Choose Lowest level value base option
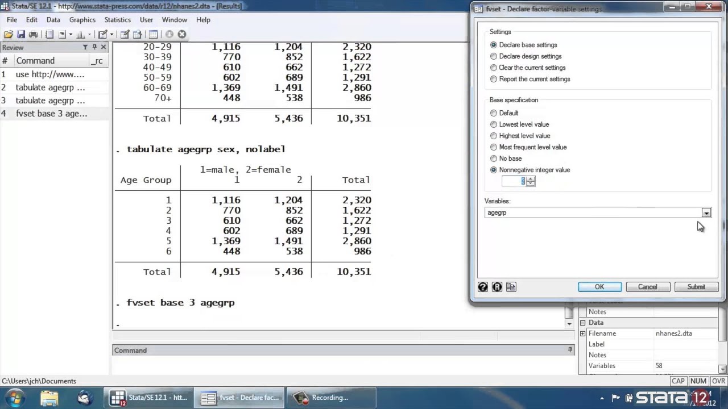 (x=494, y=124)
